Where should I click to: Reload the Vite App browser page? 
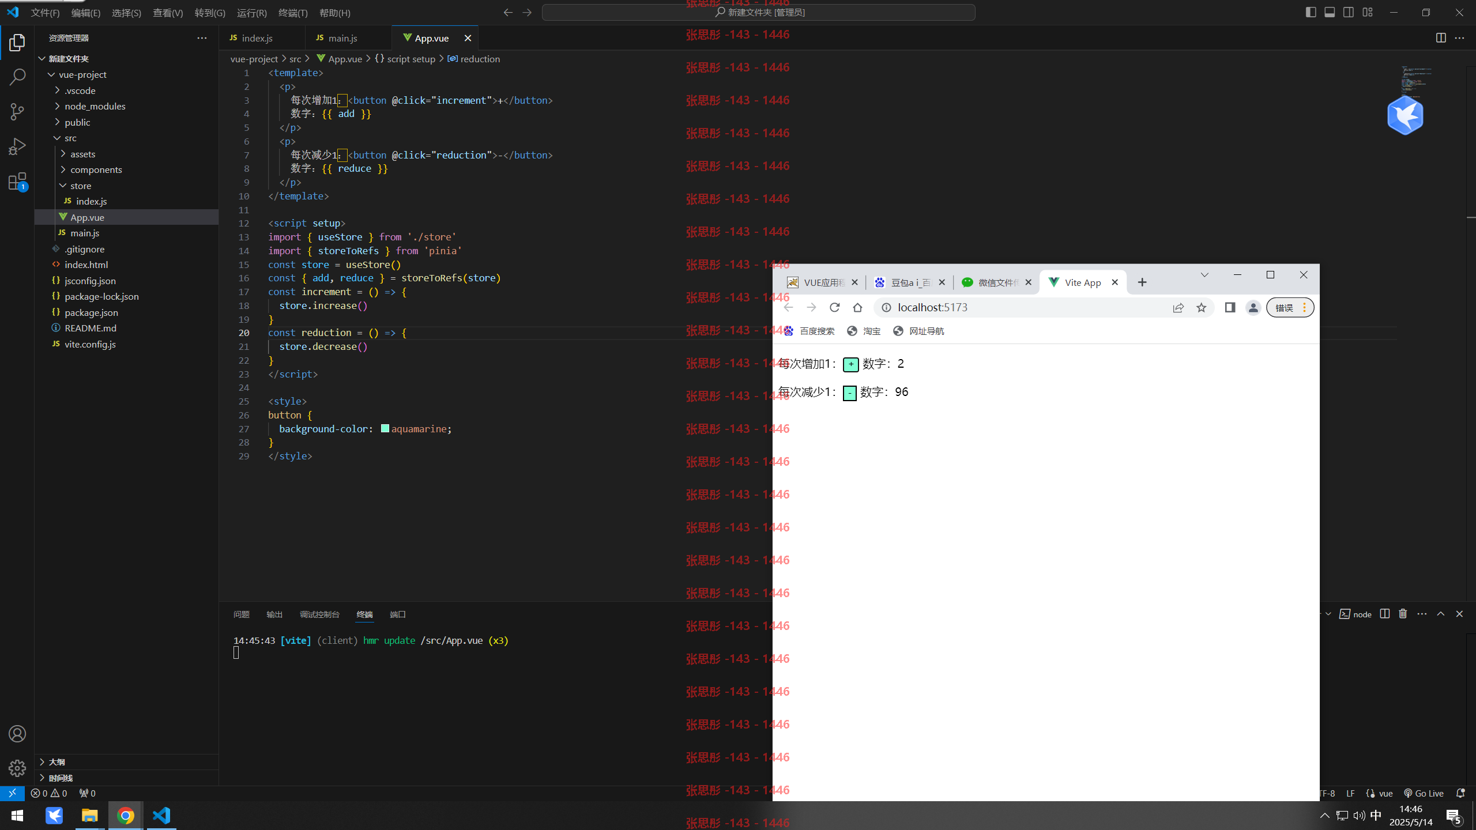coord(834,307)
